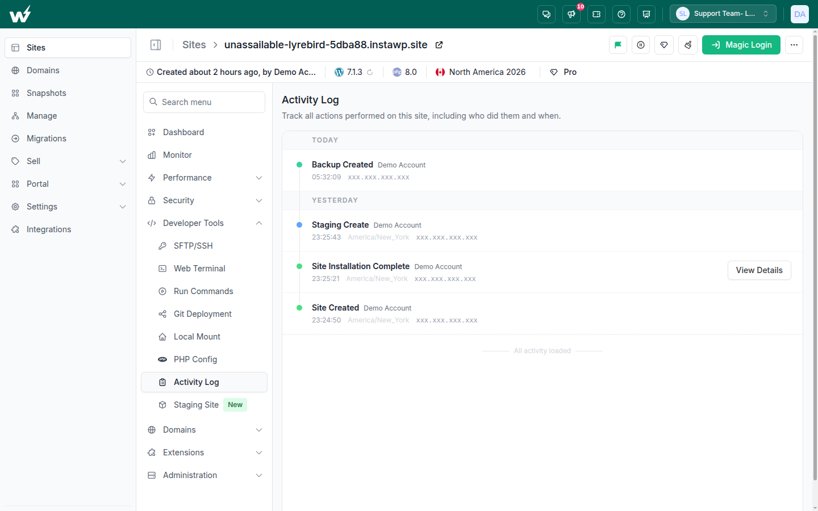Click View Details for Site Installation Complete

click(759, 270)
